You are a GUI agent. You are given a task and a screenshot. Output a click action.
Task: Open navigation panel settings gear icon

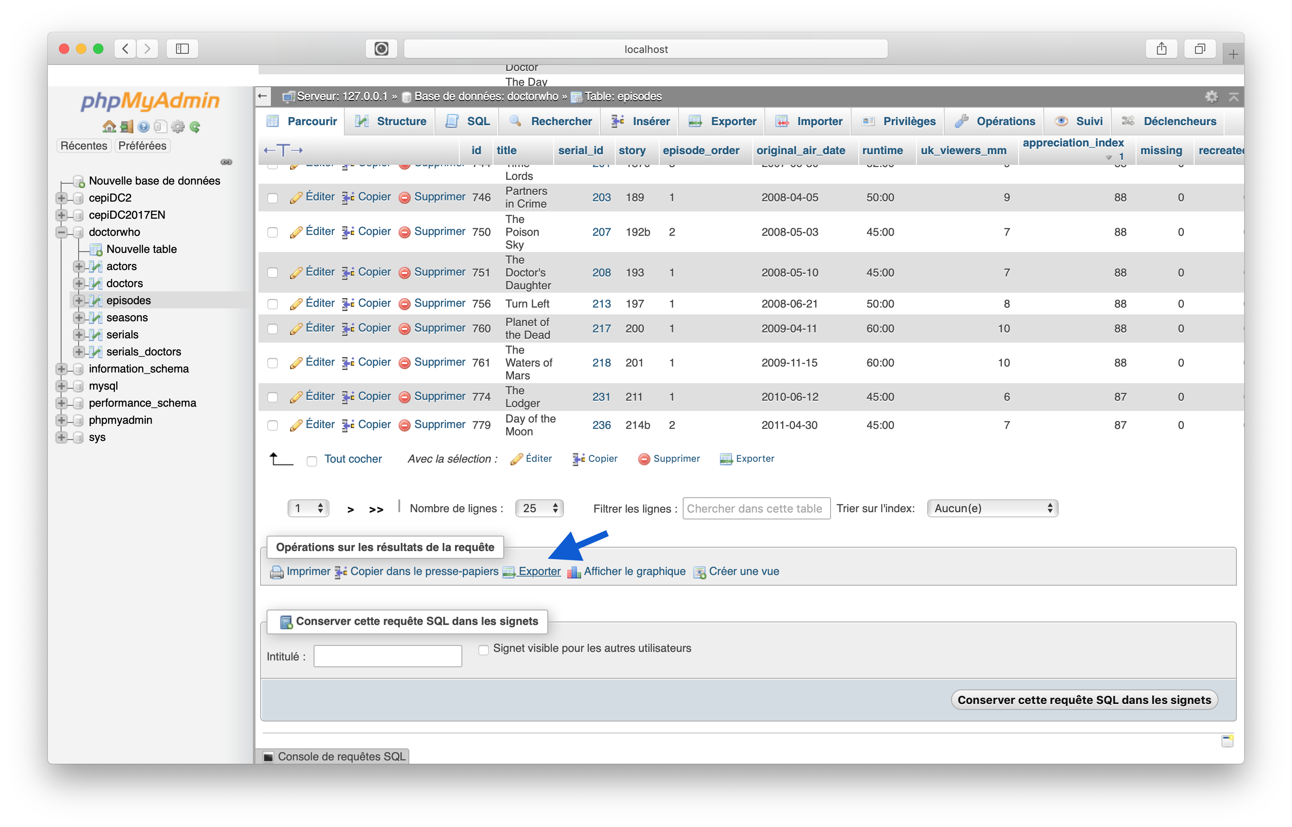(x=178, y=127)
